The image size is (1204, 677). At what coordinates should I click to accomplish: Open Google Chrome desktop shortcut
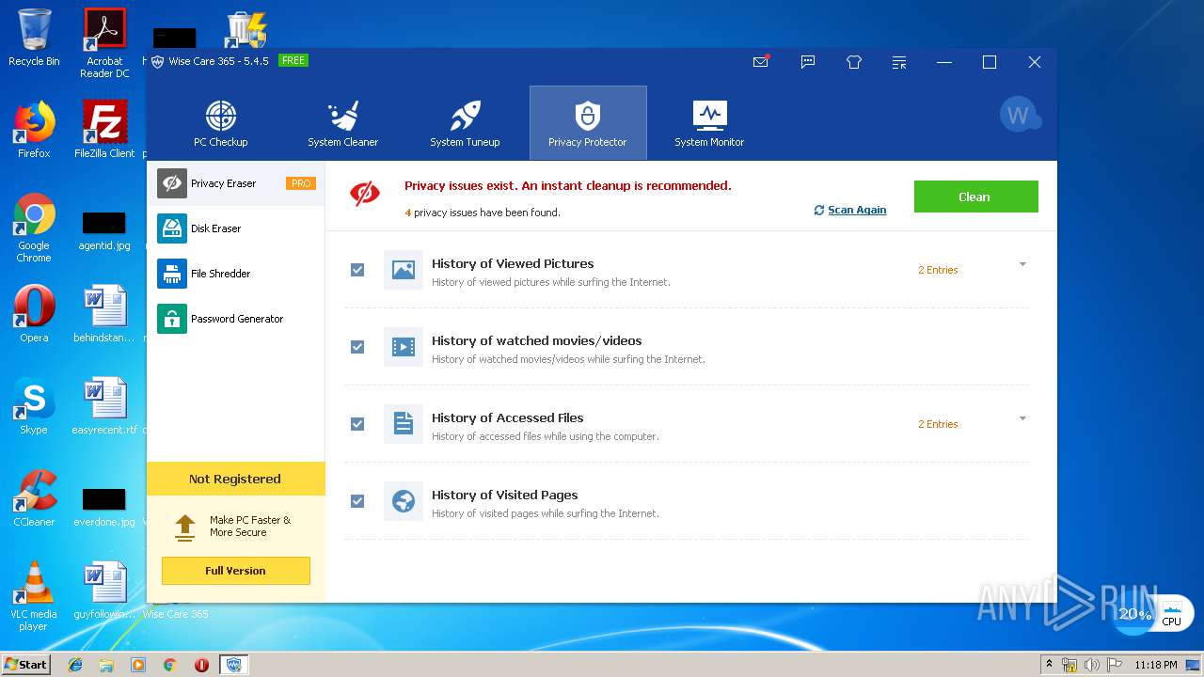tap(34, 228)
